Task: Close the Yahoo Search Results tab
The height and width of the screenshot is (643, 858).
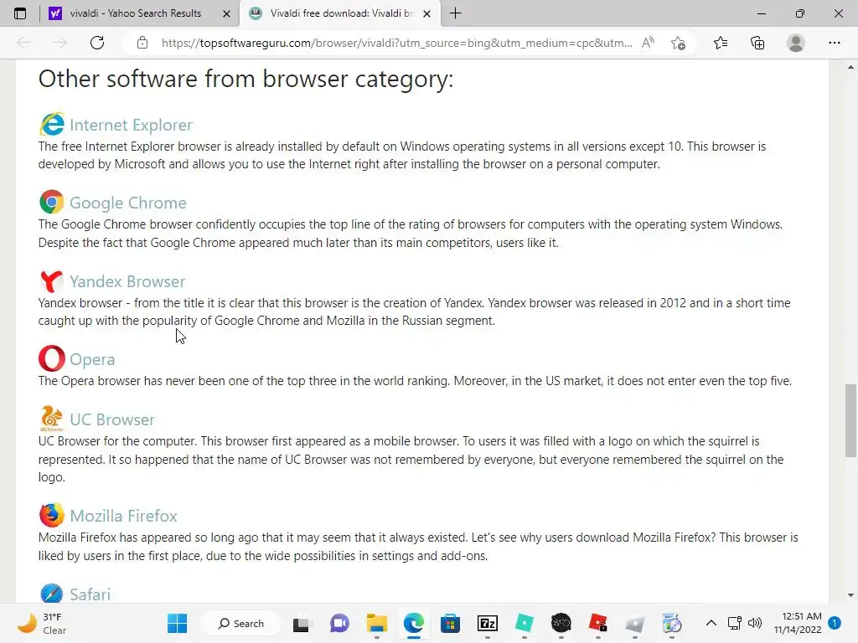Action: [226, 14]
